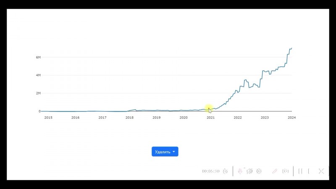The width and height of the screenshot is (336, 189).
Task: Pause the screen recording
Action: click(x=300, y=171)
